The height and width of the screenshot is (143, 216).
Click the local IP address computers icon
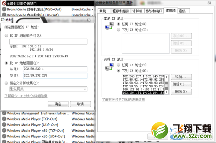pyautogui.click(x=109, y=26)
